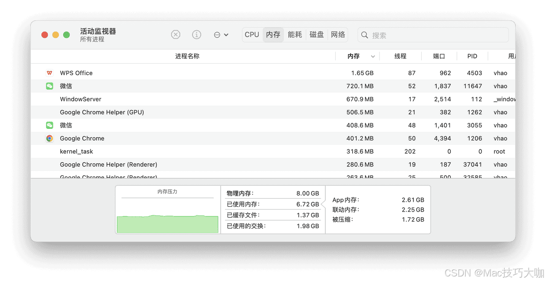Select the Google Chrome process name
This screenshot has height=282, width=546.
82,138
